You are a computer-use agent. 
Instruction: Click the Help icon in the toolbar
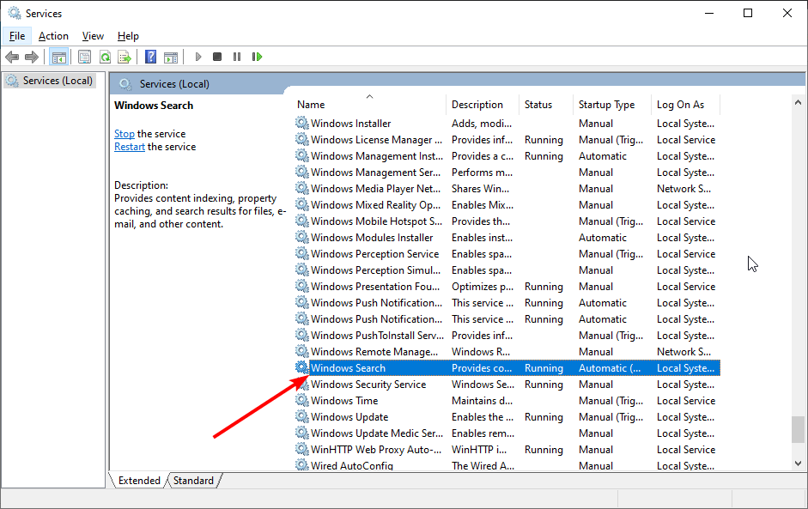coord(150,57)
